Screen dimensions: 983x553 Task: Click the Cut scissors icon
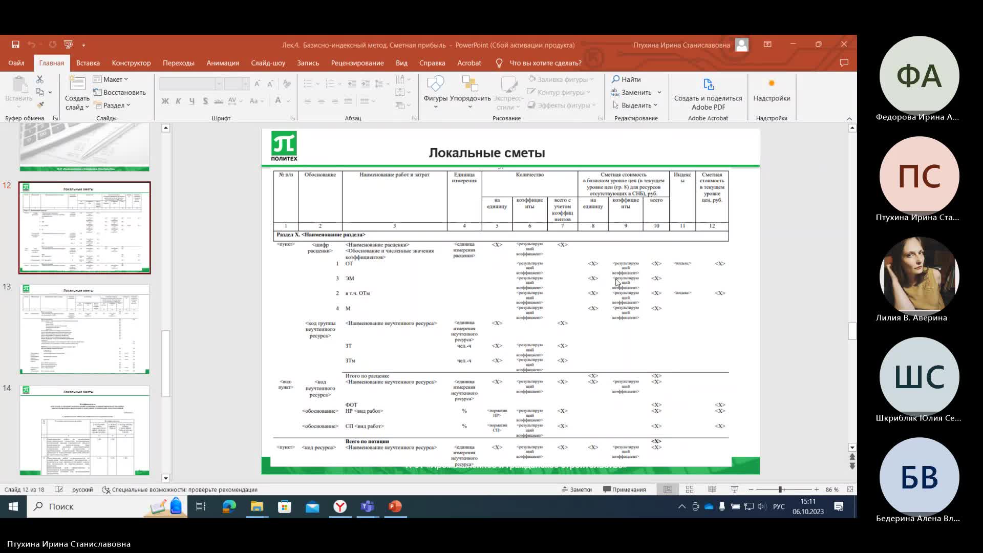(40, 79)
